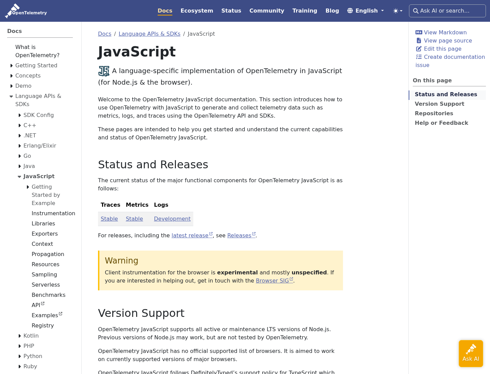
Task: Expand the Concepts section
Action: click(12, 76)
